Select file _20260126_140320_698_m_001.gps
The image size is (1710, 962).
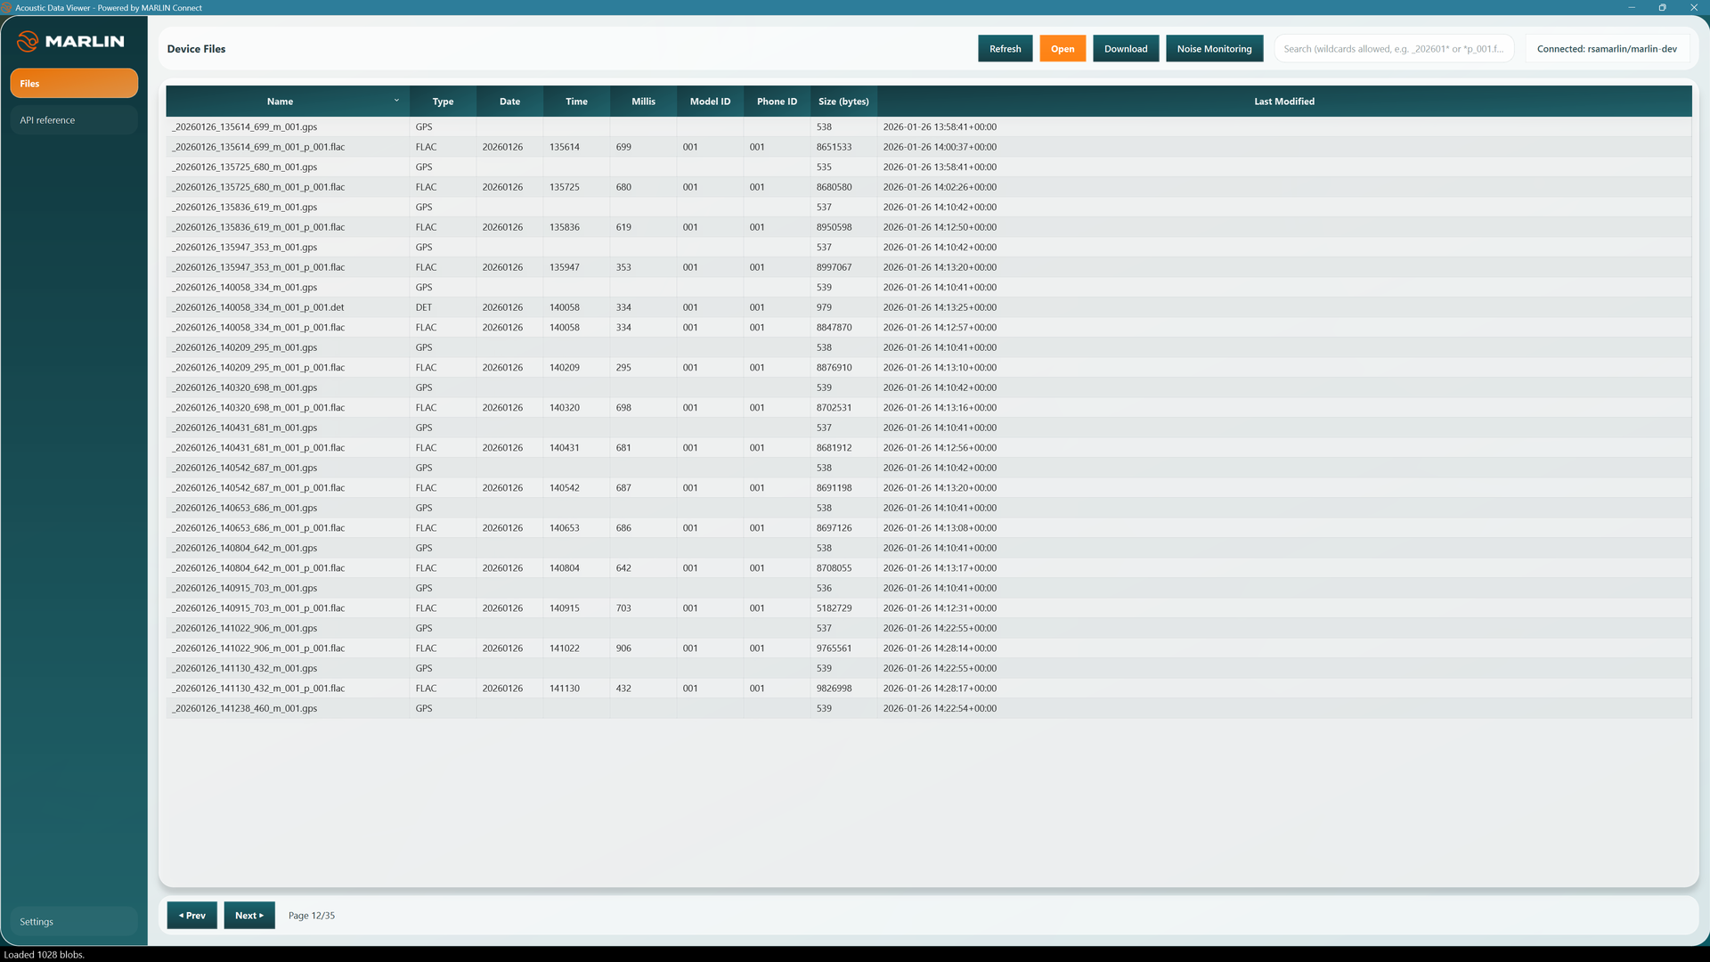click(x=245, y=387)
